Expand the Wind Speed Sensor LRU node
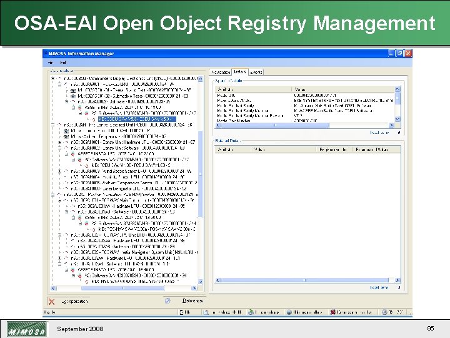 coord(60,172)
